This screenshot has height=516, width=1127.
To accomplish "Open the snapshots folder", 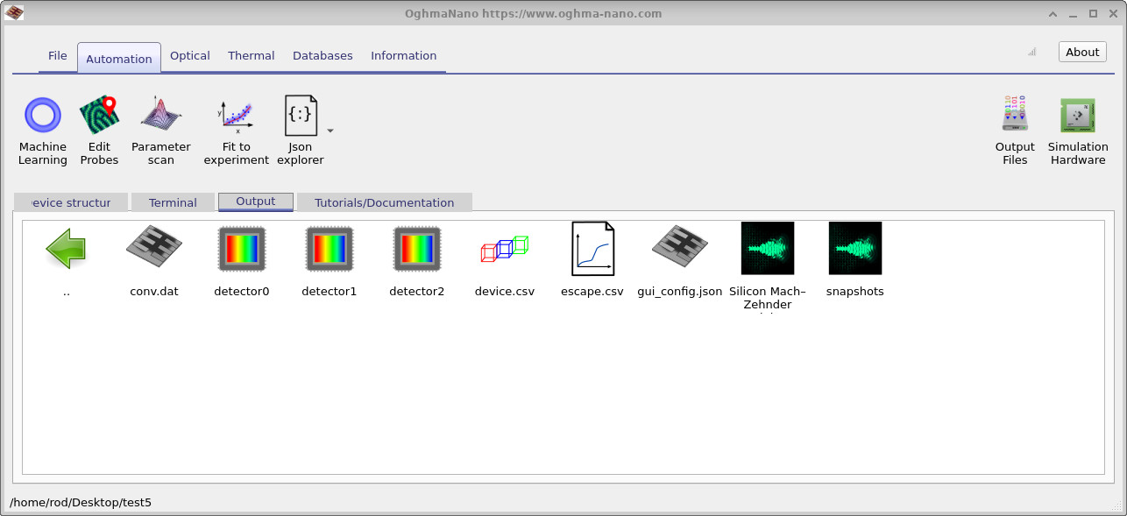I will (x=854, y=248).
